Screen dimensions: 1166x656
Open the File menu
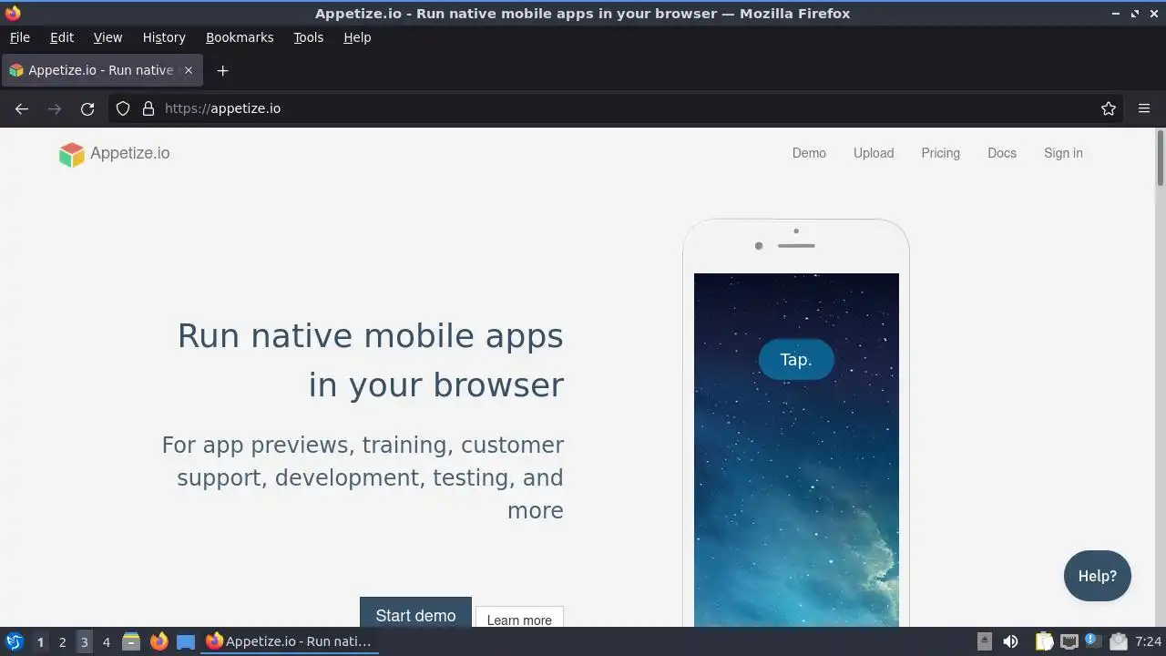[19, 37]
